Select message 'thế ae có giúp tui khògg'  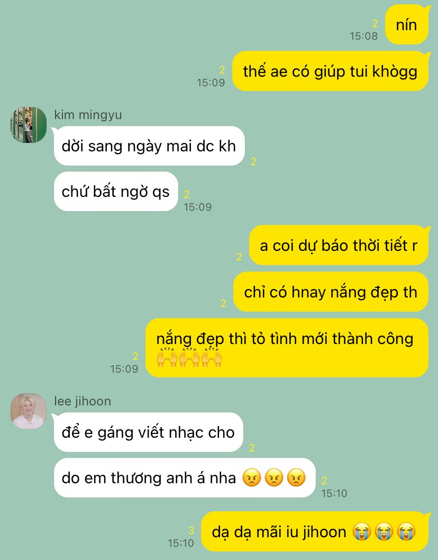(330, 71)
